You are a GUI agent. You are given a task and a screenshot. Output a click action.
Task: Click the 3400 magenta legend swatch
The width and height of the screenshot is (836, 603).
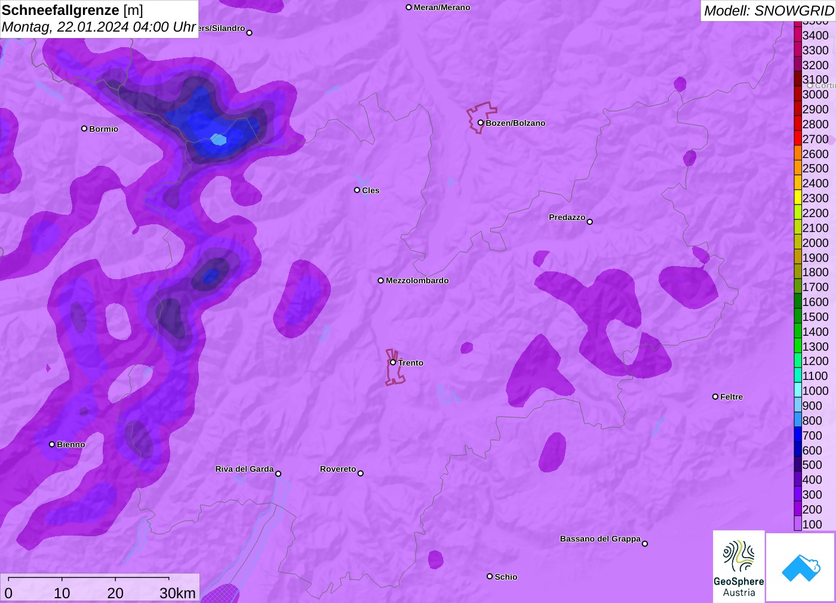tap(798, 35)
